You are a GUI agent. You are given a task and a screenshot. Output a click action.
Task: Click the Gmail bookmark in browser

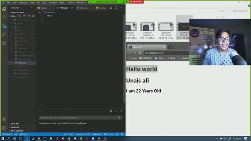171,58
